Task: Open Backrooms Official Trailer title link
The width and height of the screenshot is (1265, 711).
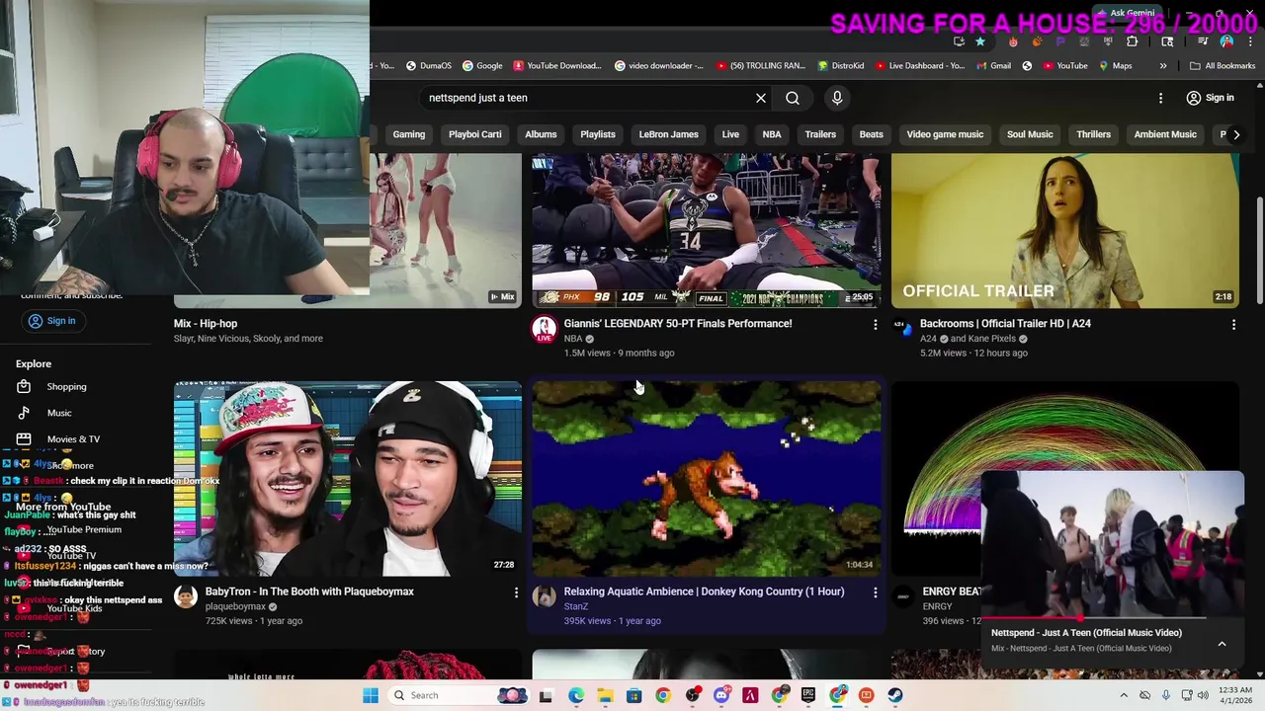Action: click(1005, 323)
